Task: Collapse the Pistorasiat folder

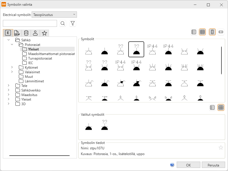Action: pyautogui.click(x=12, y=44)
